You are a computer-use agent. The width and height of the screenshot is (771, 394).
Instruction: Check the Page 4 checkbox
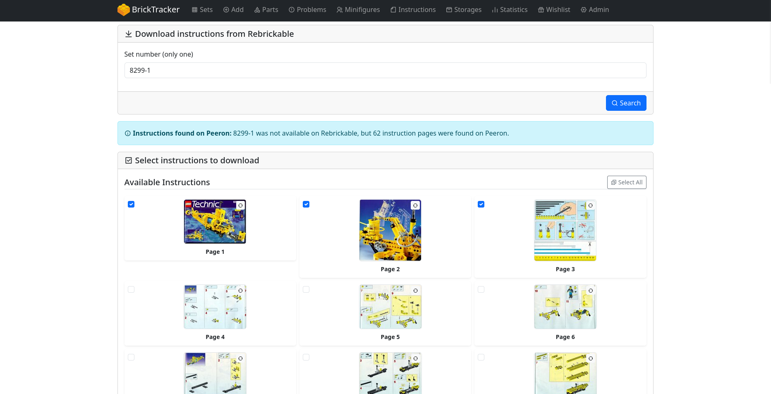[131, 289]
